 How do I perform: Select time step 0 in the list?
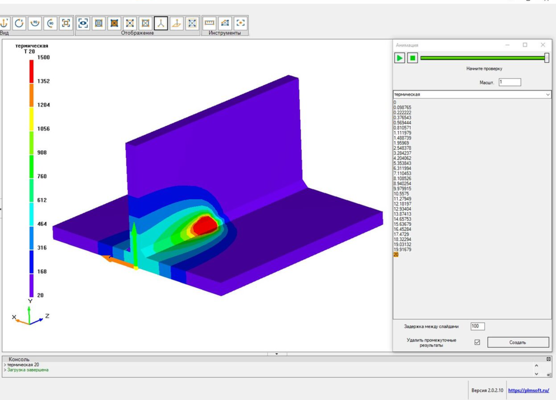[395, 103]
